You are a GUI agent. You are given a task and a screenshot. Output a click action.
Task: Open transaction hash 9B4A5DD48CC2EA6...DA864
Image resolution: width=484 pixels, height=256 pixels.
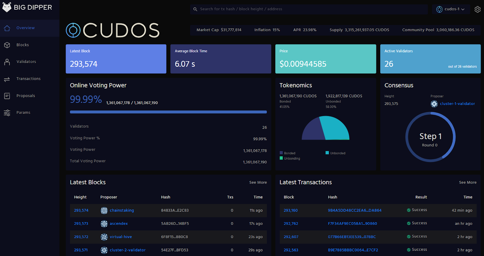(355, 210)
